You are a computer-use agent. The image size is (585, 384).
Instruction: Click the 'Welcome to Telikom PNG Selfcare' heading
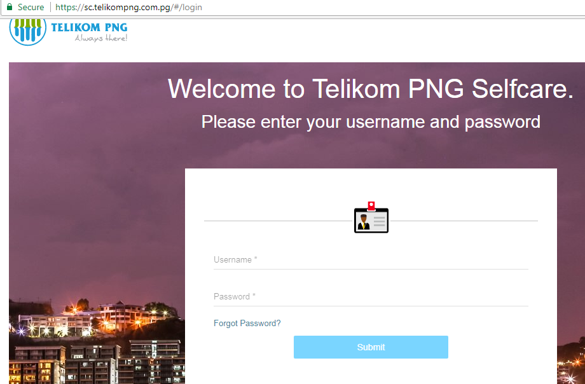[x=371, y=89]
